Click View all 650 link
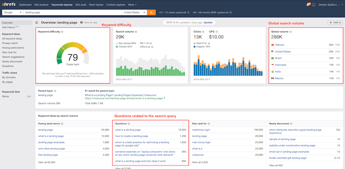 276,166
